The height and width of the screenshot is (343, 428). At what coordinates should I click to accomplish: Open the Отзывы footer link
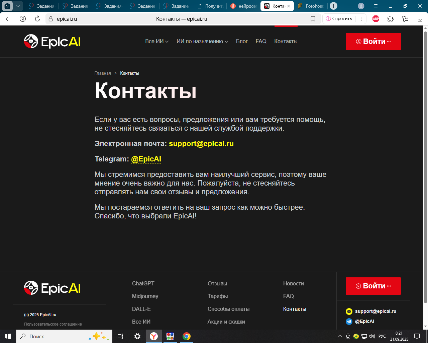coord(217,284)
